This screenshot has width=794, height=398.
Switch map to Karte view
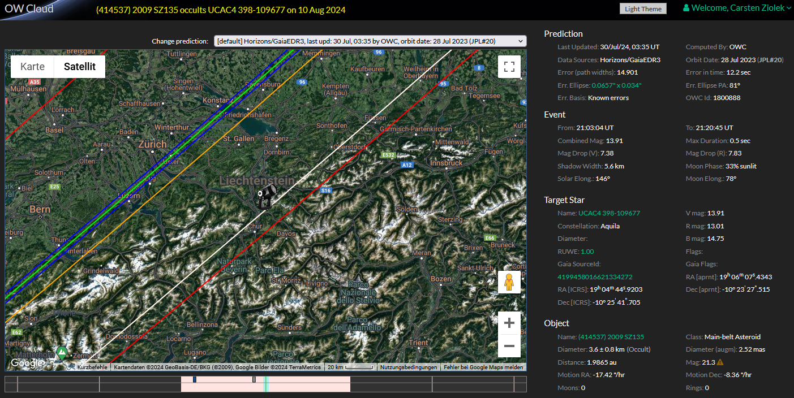32,66
